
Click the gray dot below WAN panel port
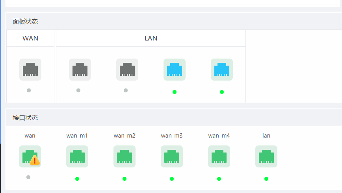pyautogui.click(x=29, y=90)
